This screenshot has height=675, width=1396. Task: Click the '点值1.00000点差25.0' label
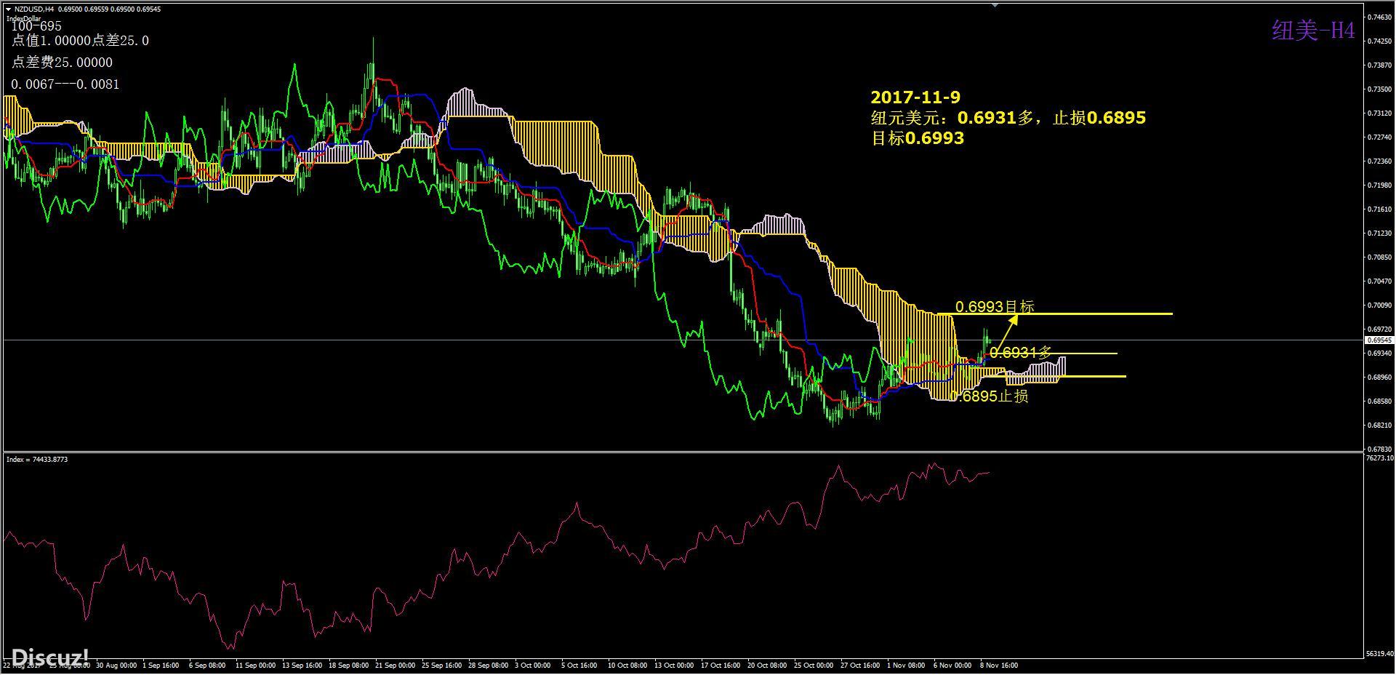80,41
